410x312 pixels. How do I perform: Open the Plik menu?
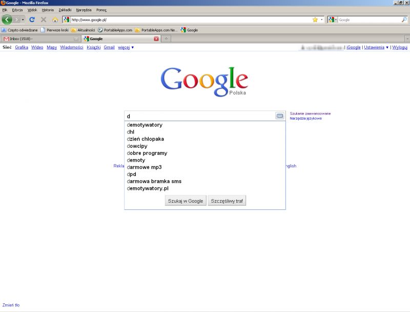5,10
